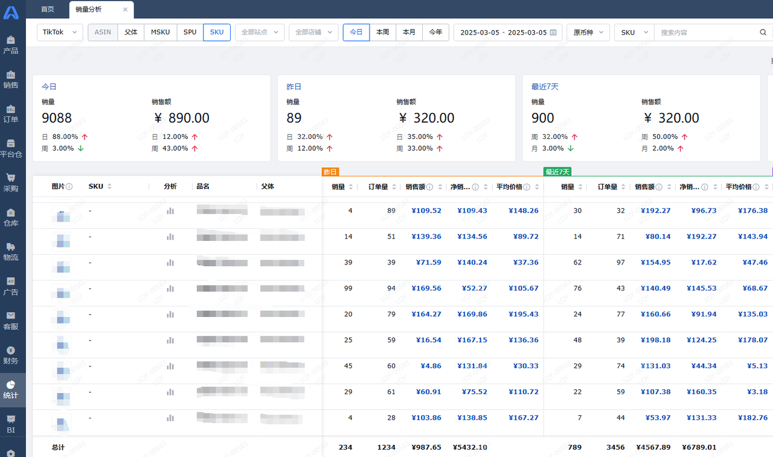Click the 昨日 orange section label
The image size is (773, 457).
(330, 172)
